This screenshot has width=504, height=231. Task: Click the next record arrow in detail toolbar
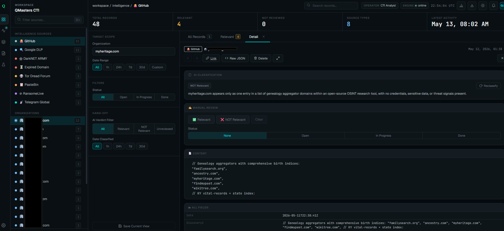[x=197, y=58]
